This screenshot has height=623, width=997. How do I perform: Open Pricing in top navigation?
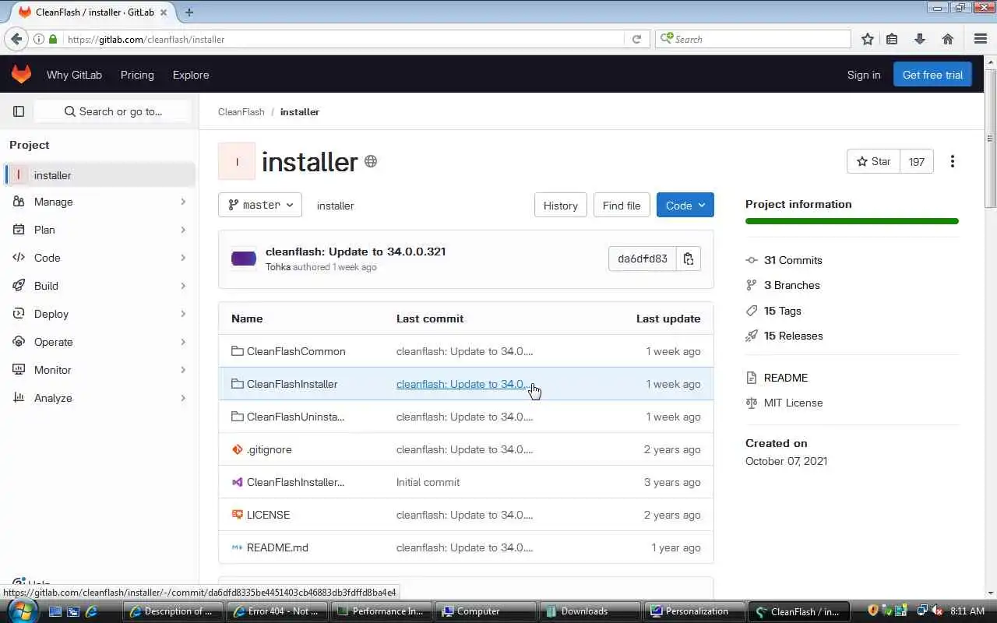click(137, 75)
